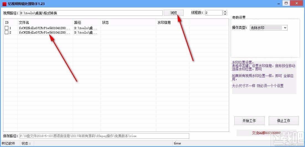Increase thread count with up spinner arrow
Viewport: 305px width, 147px height.
tap(225, 11)
